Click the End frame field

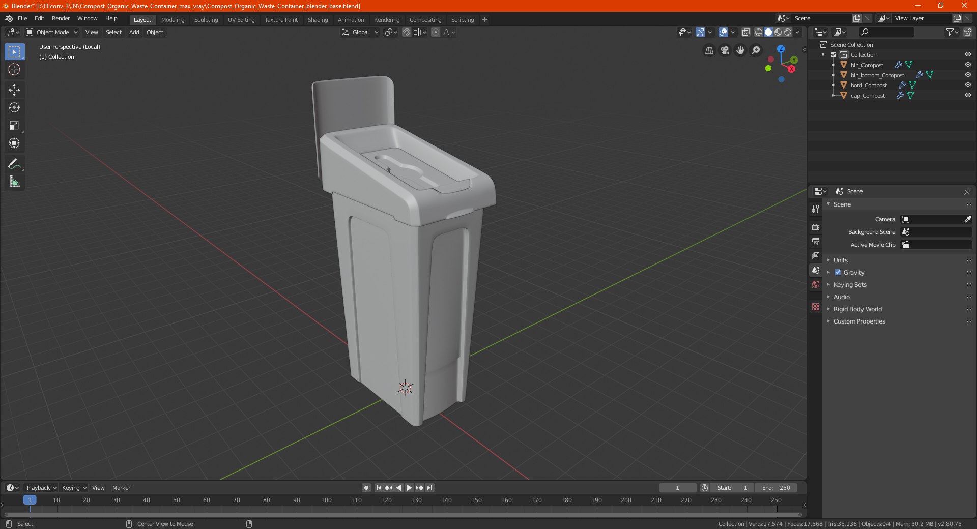click(x=776, y=488)
